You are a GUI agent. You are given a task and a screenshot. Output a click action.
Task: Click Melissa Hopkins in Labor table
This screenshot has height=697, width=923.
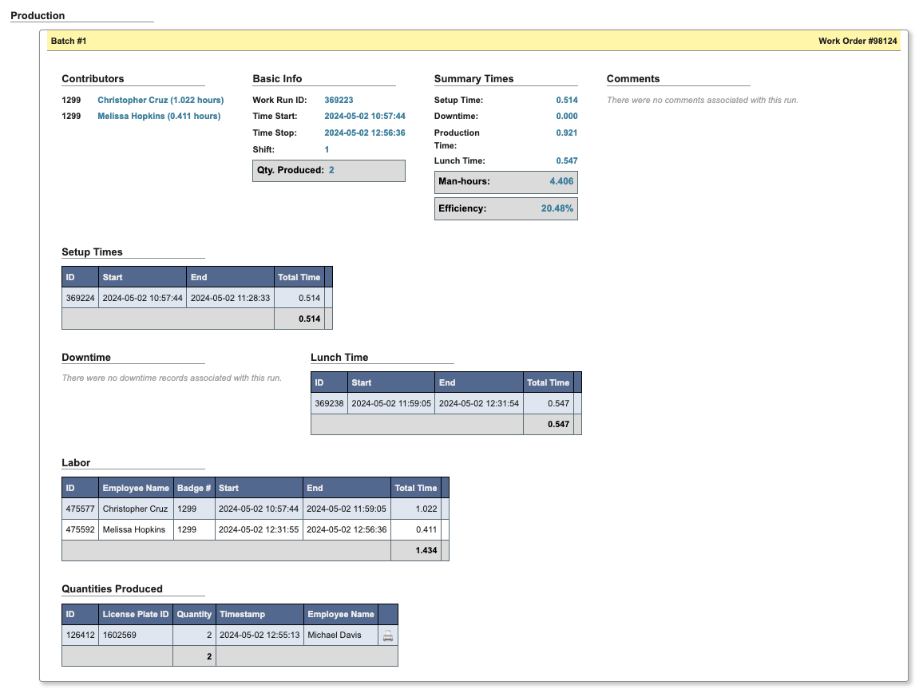[x=133, y=529]
